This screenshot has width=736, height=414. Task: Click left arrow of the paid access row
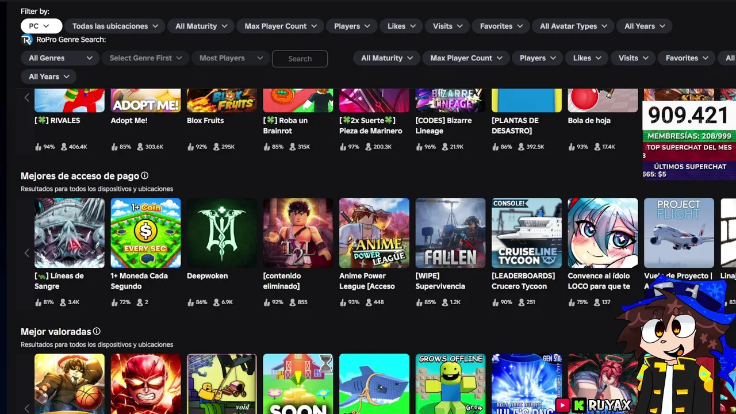click(x=26, y=252)
